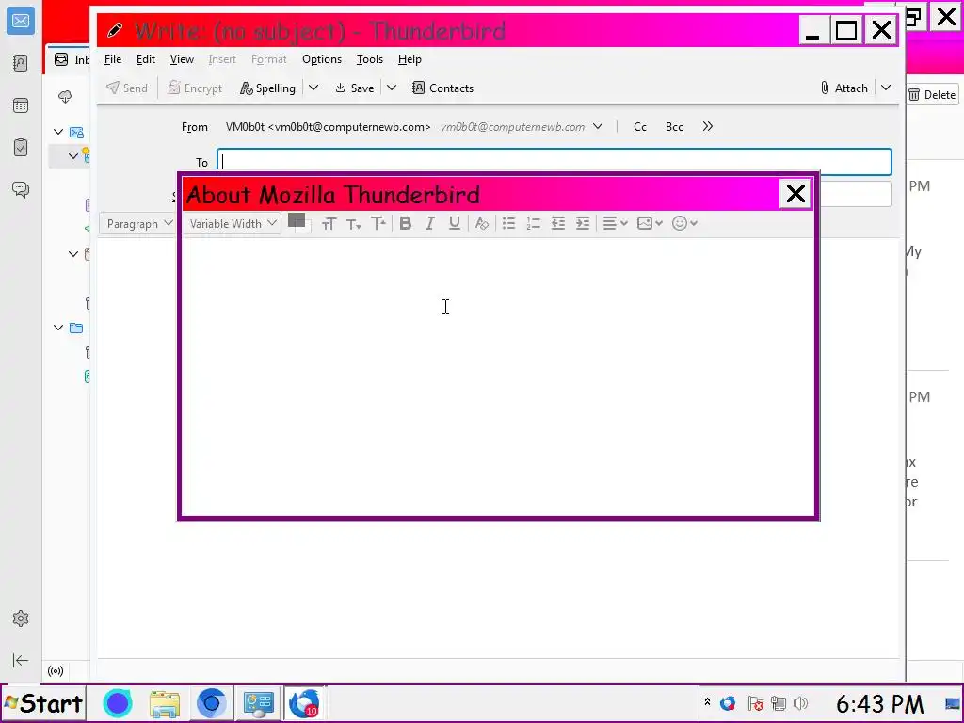Screen dimensions: 964x723
Task: Apply italic formatting
Action: tap(429, 223)
